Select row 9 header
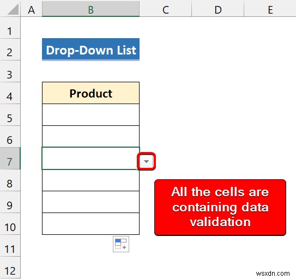 10,202
